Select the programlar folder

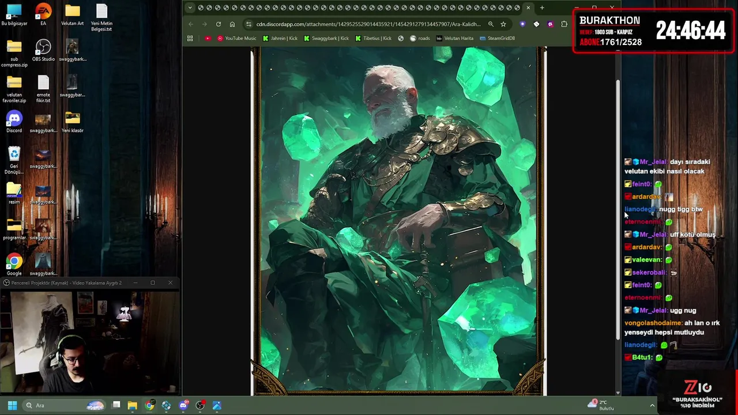coord(14,229)
